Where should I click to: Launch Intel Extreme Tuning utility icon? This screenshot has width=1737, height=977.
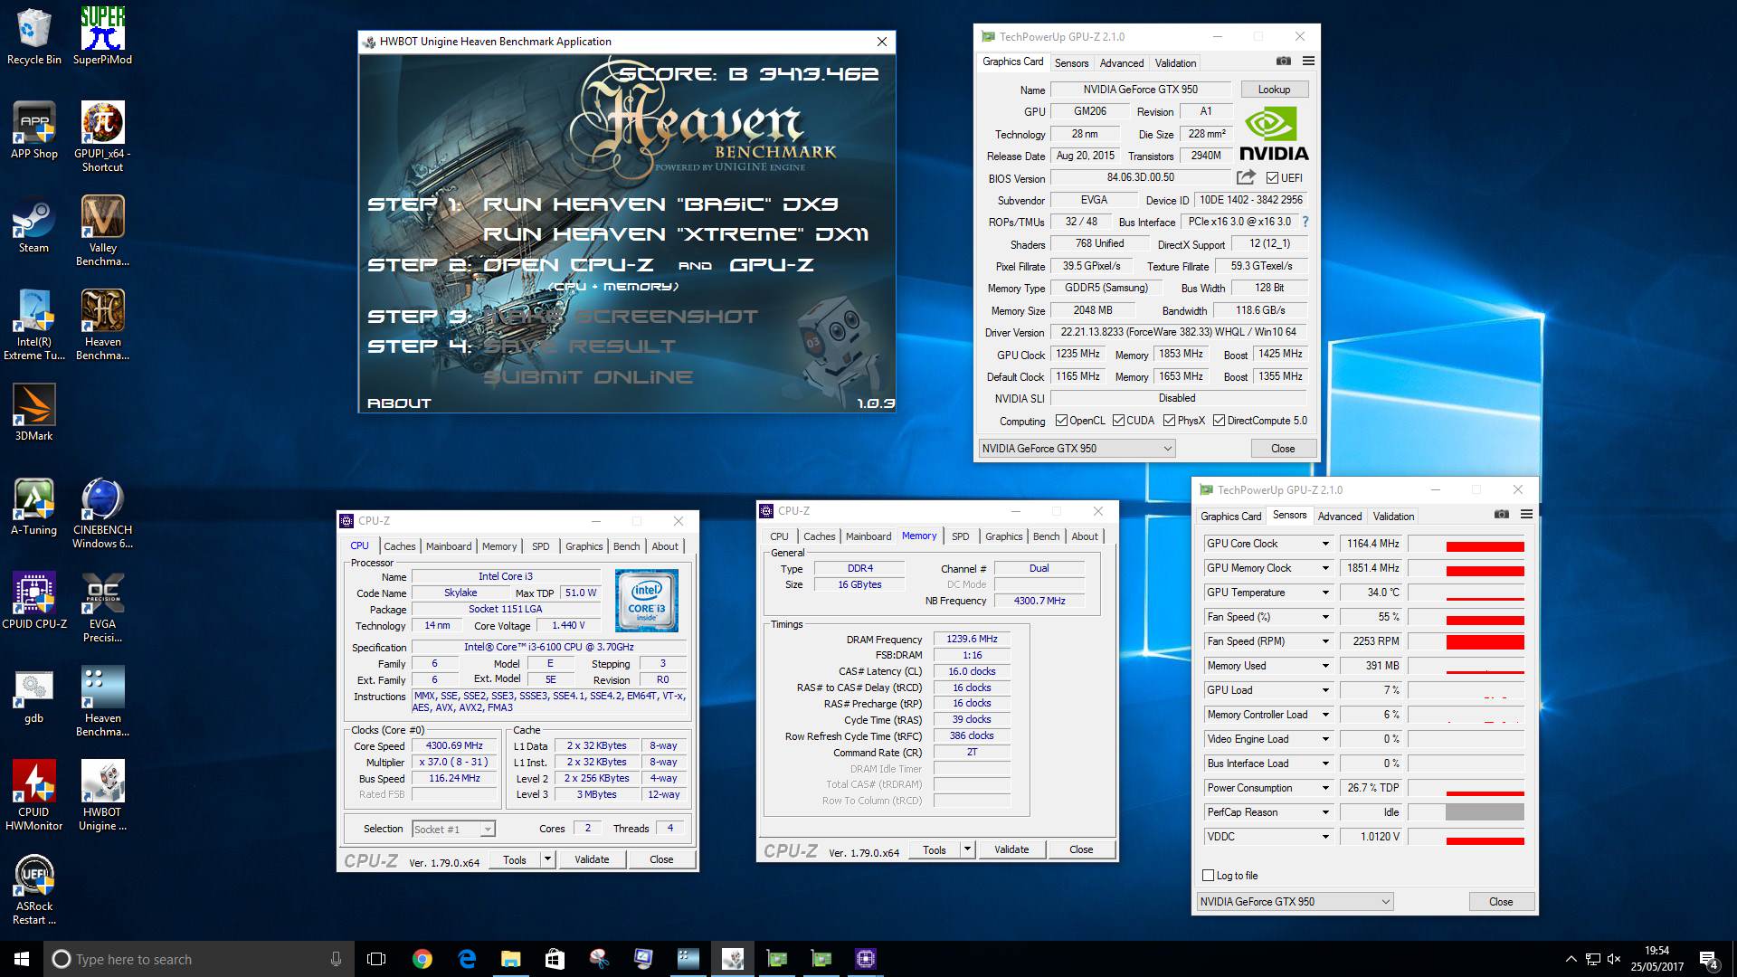click(33, 325)
